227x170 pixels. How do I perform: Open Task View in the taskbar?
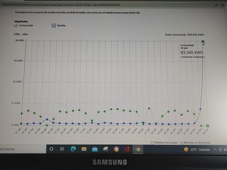tap(62, 149)
